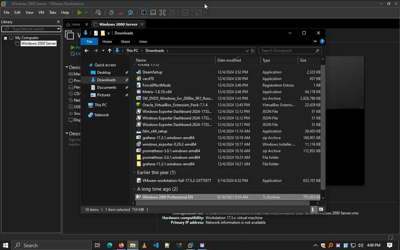The image size is (400, 250).
Task: Refresh the Downloads folder
Action: pos(252,51)
